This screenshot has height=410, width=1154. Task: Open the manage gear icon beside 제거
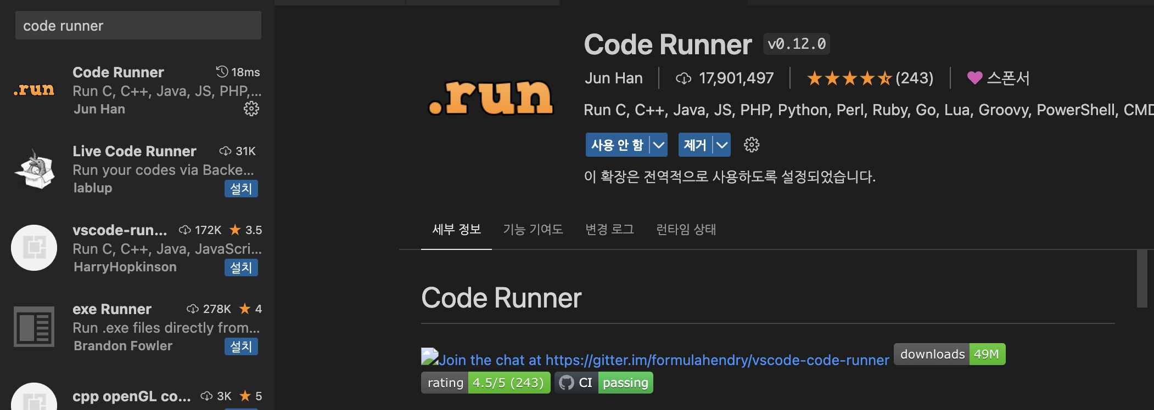[x=752, y=145]
